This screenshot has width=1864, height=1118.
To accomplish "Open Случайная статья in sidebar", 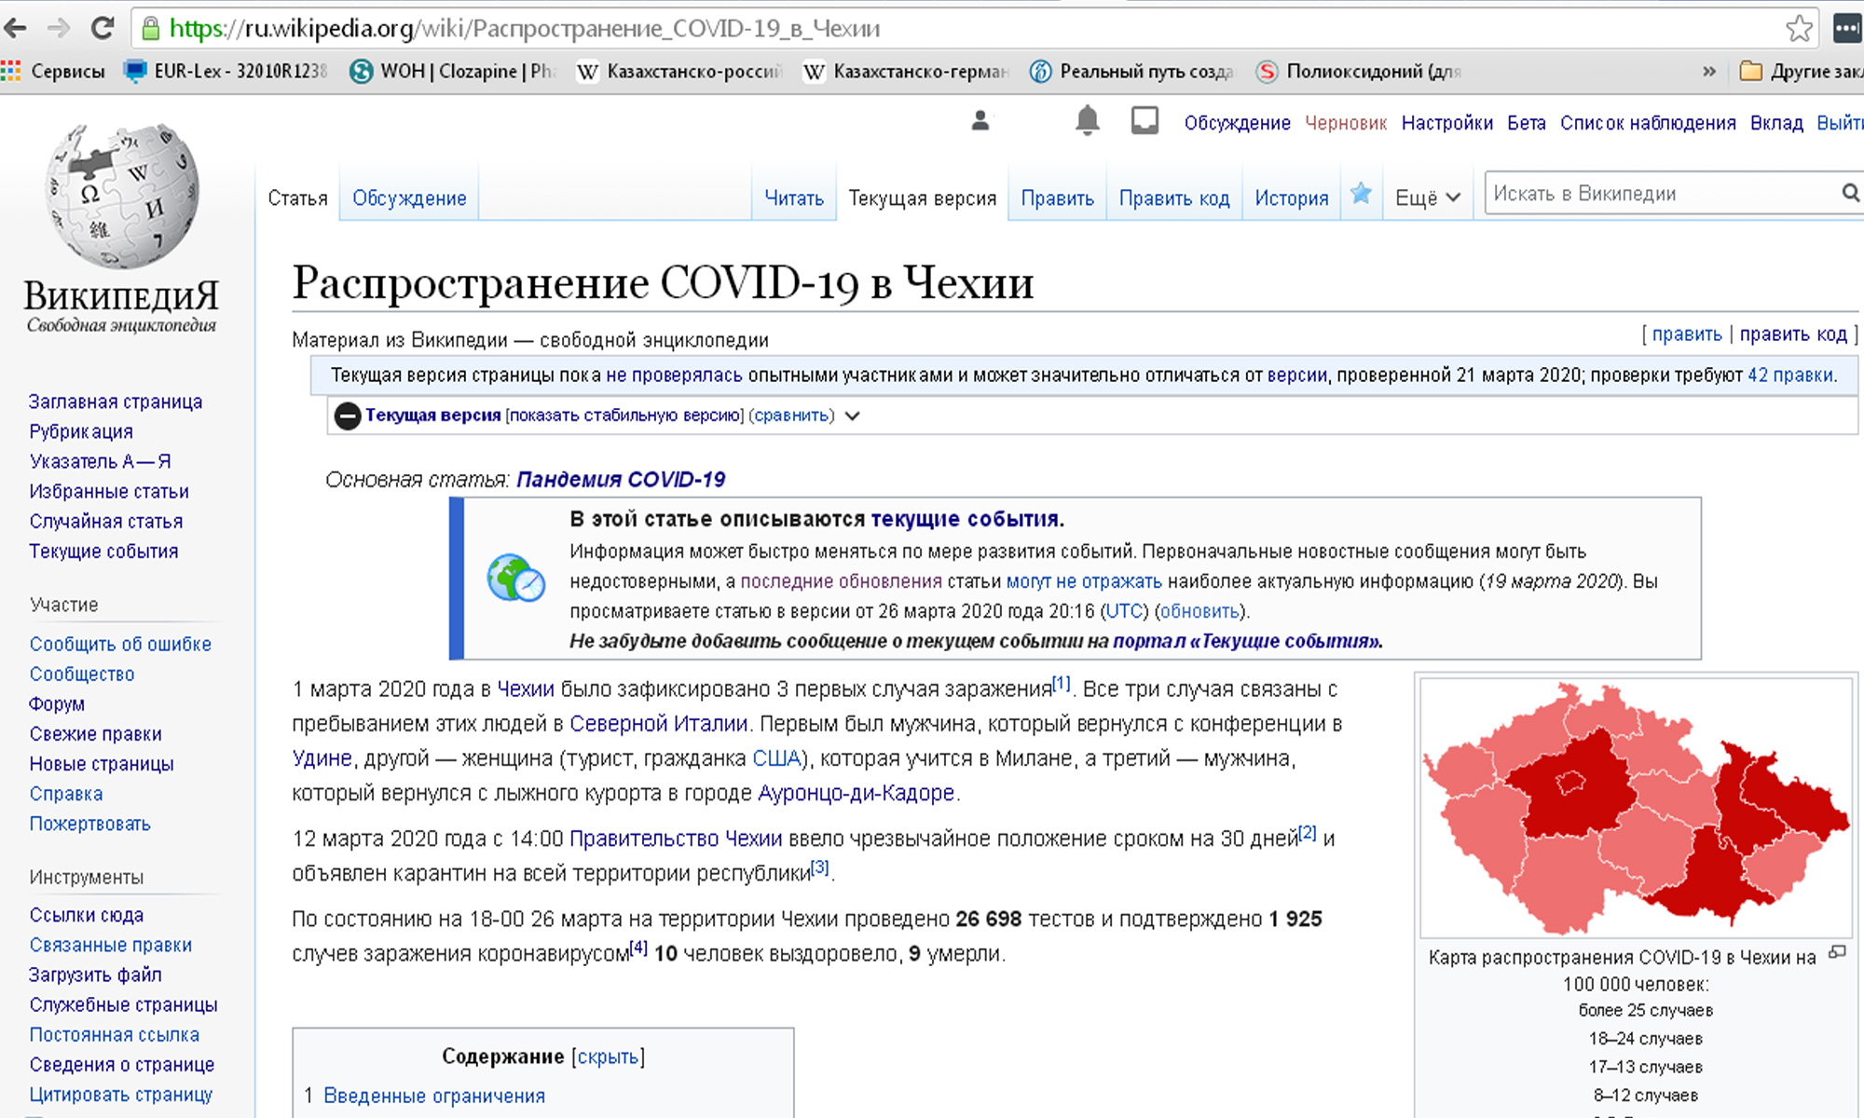I will coord(106,522).
